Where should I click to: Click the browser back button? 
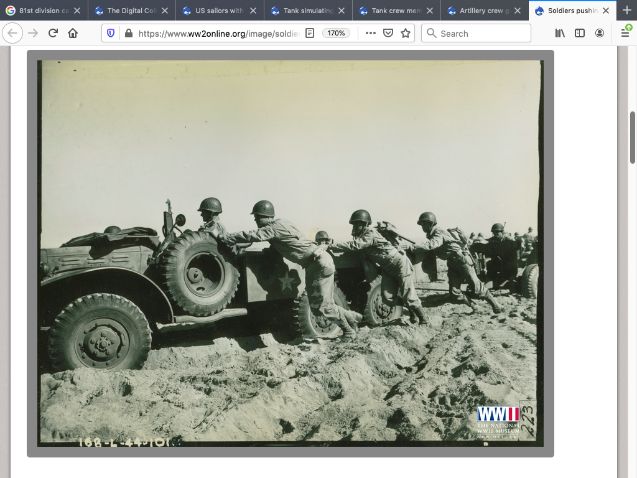[x=12, y=33]
